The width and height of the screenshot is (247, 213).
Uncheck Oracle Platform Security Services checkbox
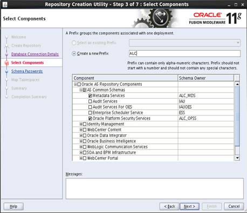tap(90, 119)
